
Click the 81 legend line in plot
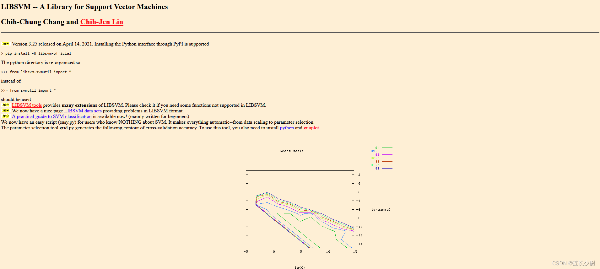click(387, 168)
